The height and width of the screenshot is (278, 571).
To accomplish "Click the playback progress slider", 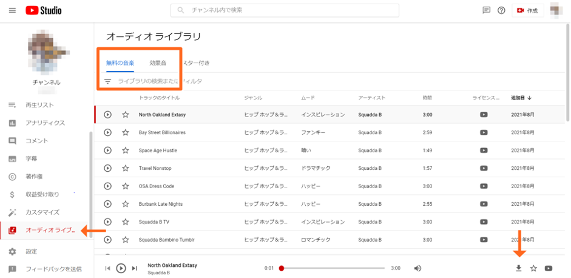I will [x=334, y=268].
